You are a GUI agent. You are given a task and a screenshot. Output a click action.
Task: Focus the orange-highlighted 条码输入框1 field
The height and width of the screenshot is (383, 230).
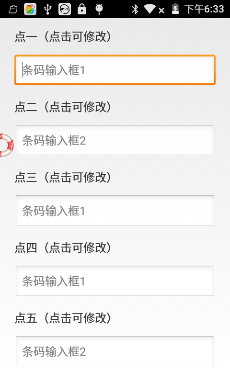tap(115, 70)
